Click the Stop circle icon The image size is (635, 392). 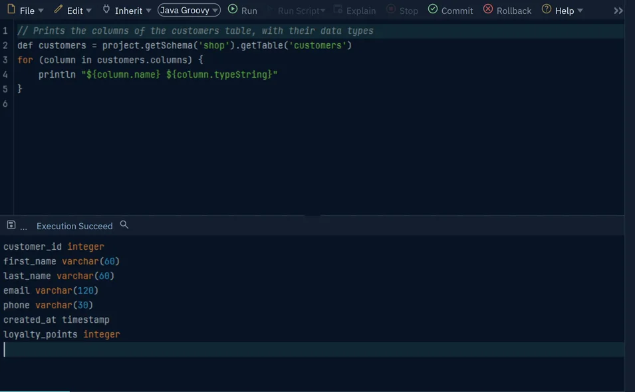tap(391, 9)
